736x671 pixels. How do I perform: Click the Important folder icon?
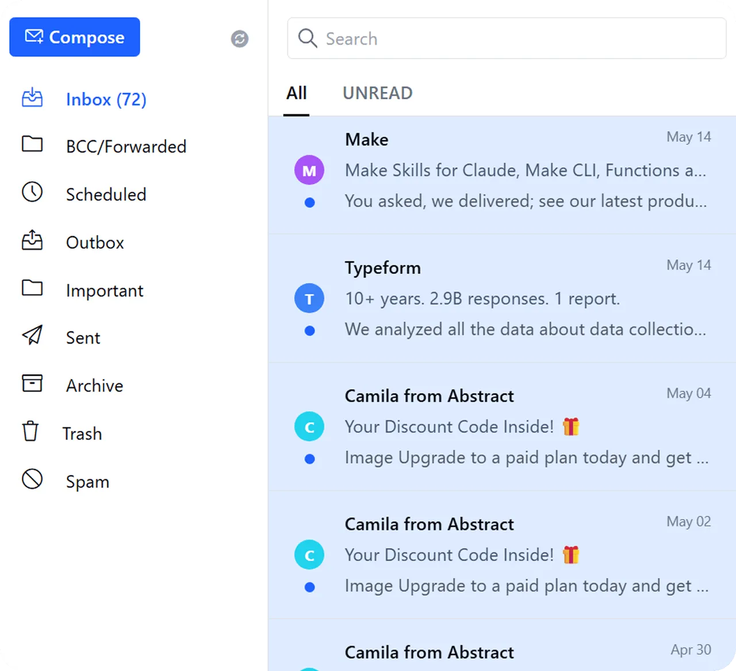32,287
